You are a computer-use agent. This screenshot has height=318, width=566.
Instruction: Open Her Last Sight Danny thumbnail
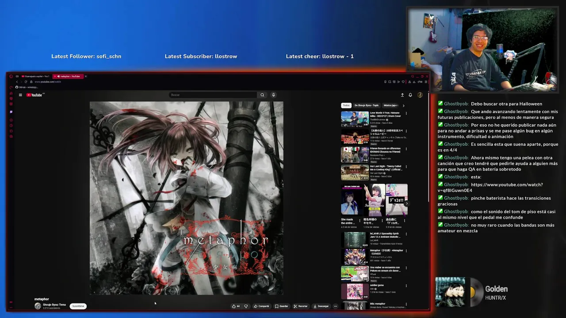[355, 172]
